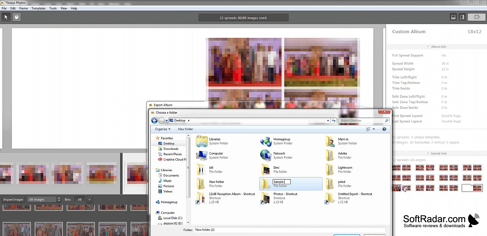Select the hand pan tool
This screenshot has width=487, height=236.
point(16,17)
